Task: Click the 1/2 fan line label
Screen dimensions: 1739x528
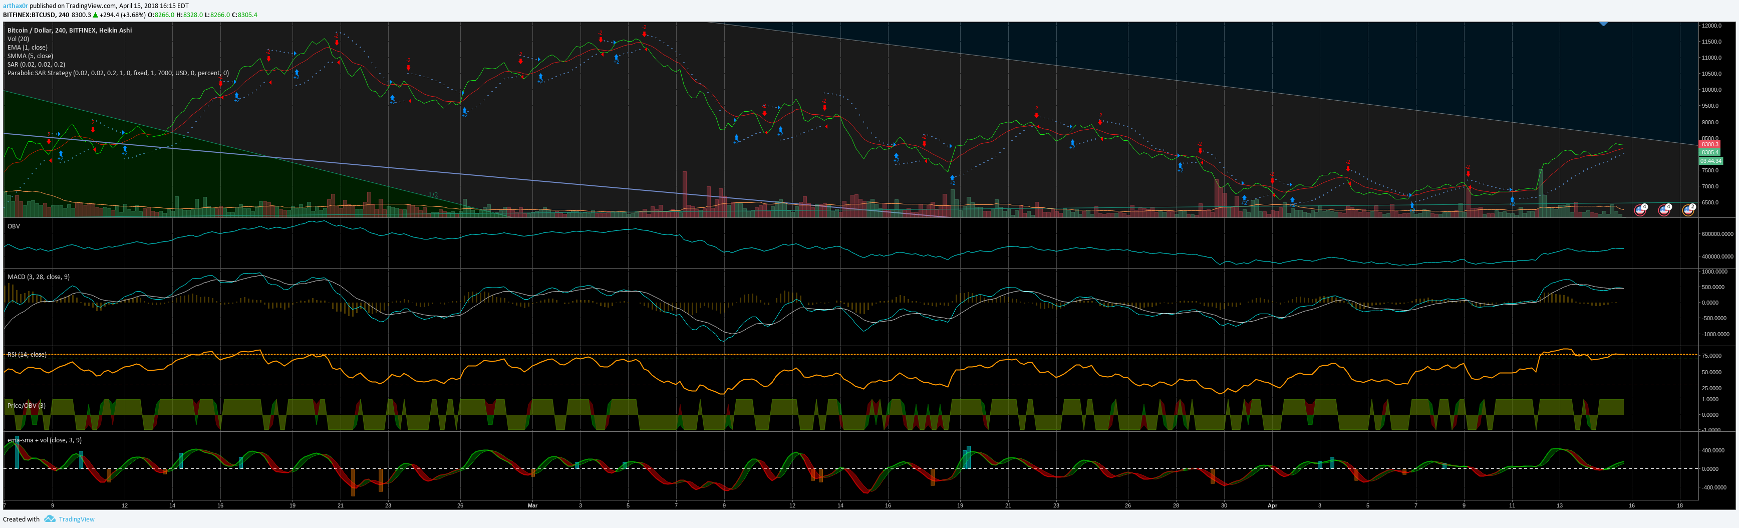Action: point(433,195)
